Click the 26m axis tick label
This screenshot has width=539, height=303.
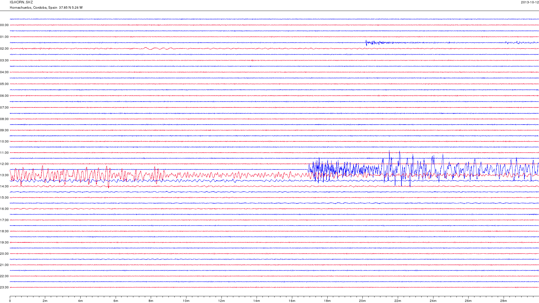[468, 301]
